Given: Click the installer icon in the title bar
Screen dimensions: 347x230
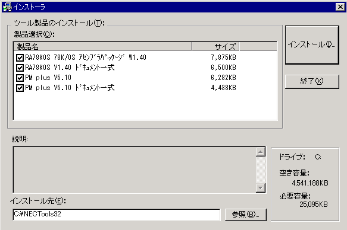Looking at the screenshot, I should [x=7, y=7].
